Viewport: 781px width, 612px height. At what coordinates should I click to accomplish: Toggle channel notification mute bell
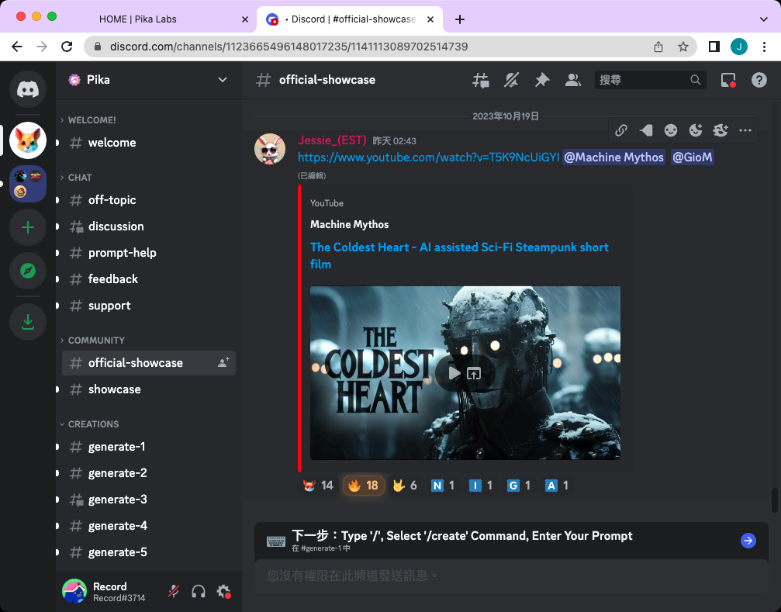[x=512, y=80]
